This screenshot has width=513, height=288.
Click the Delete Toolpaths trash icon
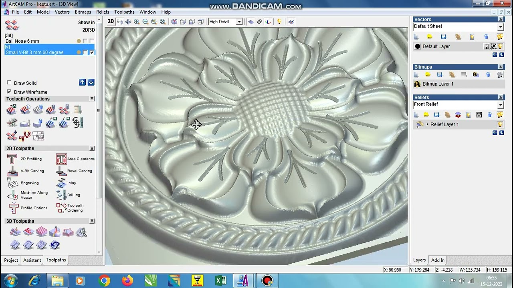pyautogui.click(x=38, y=109)
